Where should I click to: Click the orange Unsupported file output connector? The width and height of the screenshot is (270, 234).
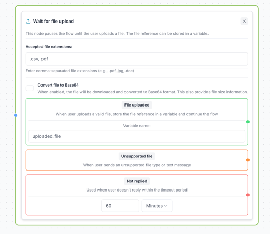pos(248,160)
